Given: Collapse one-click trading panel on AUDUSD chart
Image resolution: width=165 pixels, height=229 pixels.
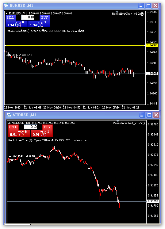Looking at the screenshot, I should click(9, 123).
